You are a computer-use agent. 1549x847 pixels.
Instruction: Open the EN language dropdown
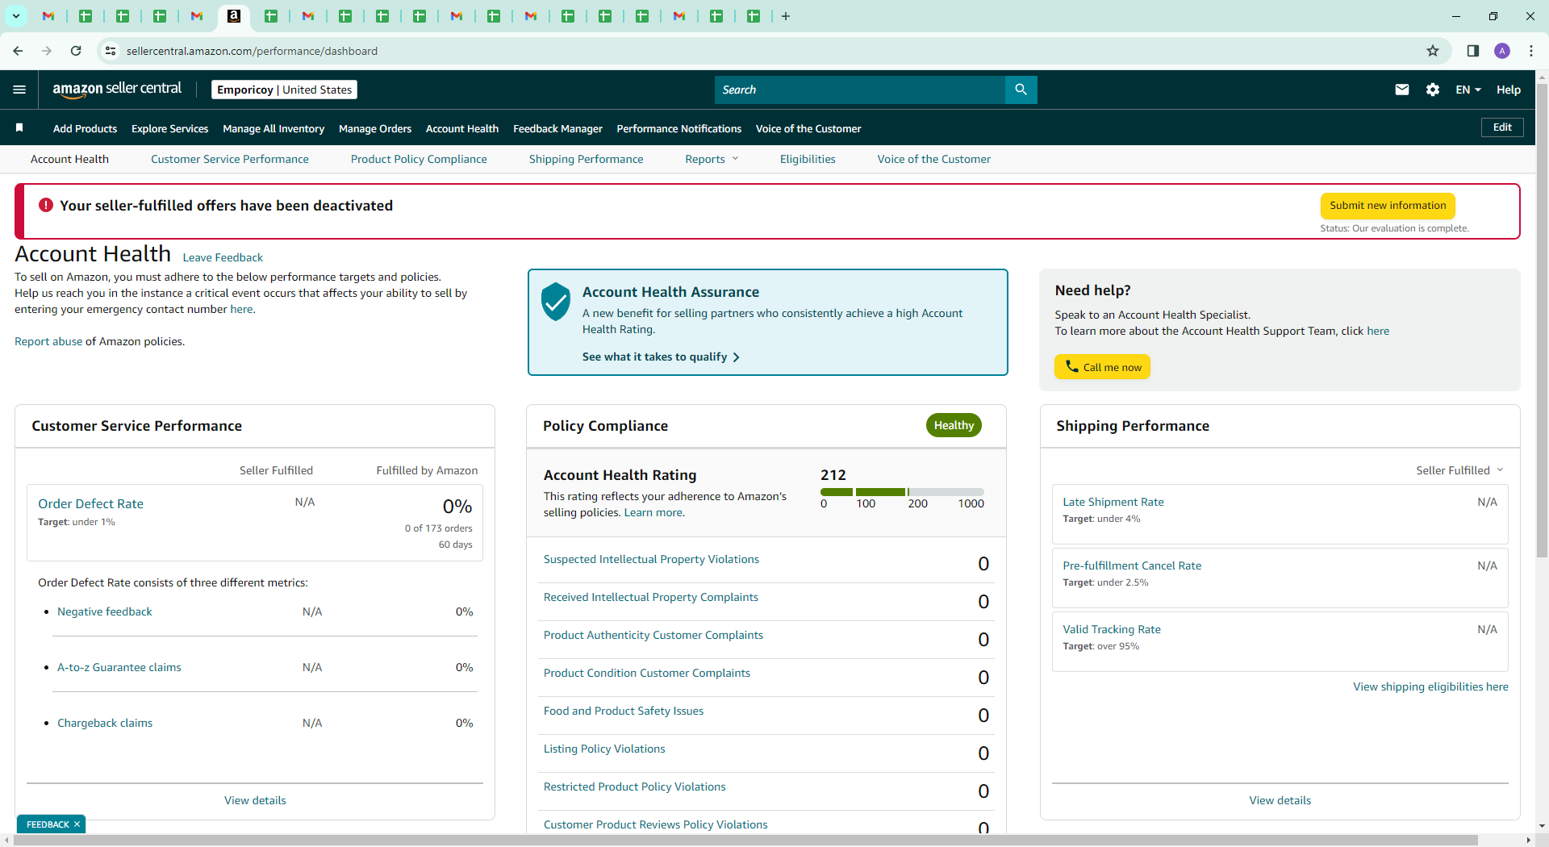point(1468,90)
